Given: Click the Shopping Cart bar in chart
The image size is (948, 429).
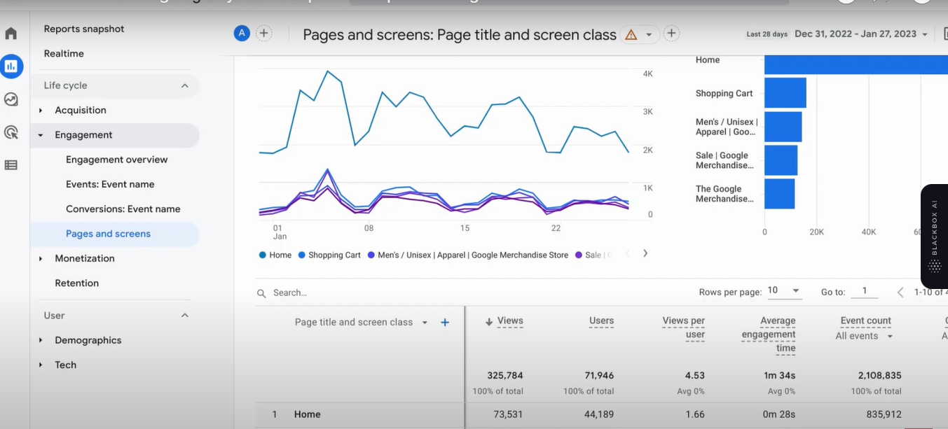Looking at the screenshot, I should pyautogui.click(x=785, y=92).
